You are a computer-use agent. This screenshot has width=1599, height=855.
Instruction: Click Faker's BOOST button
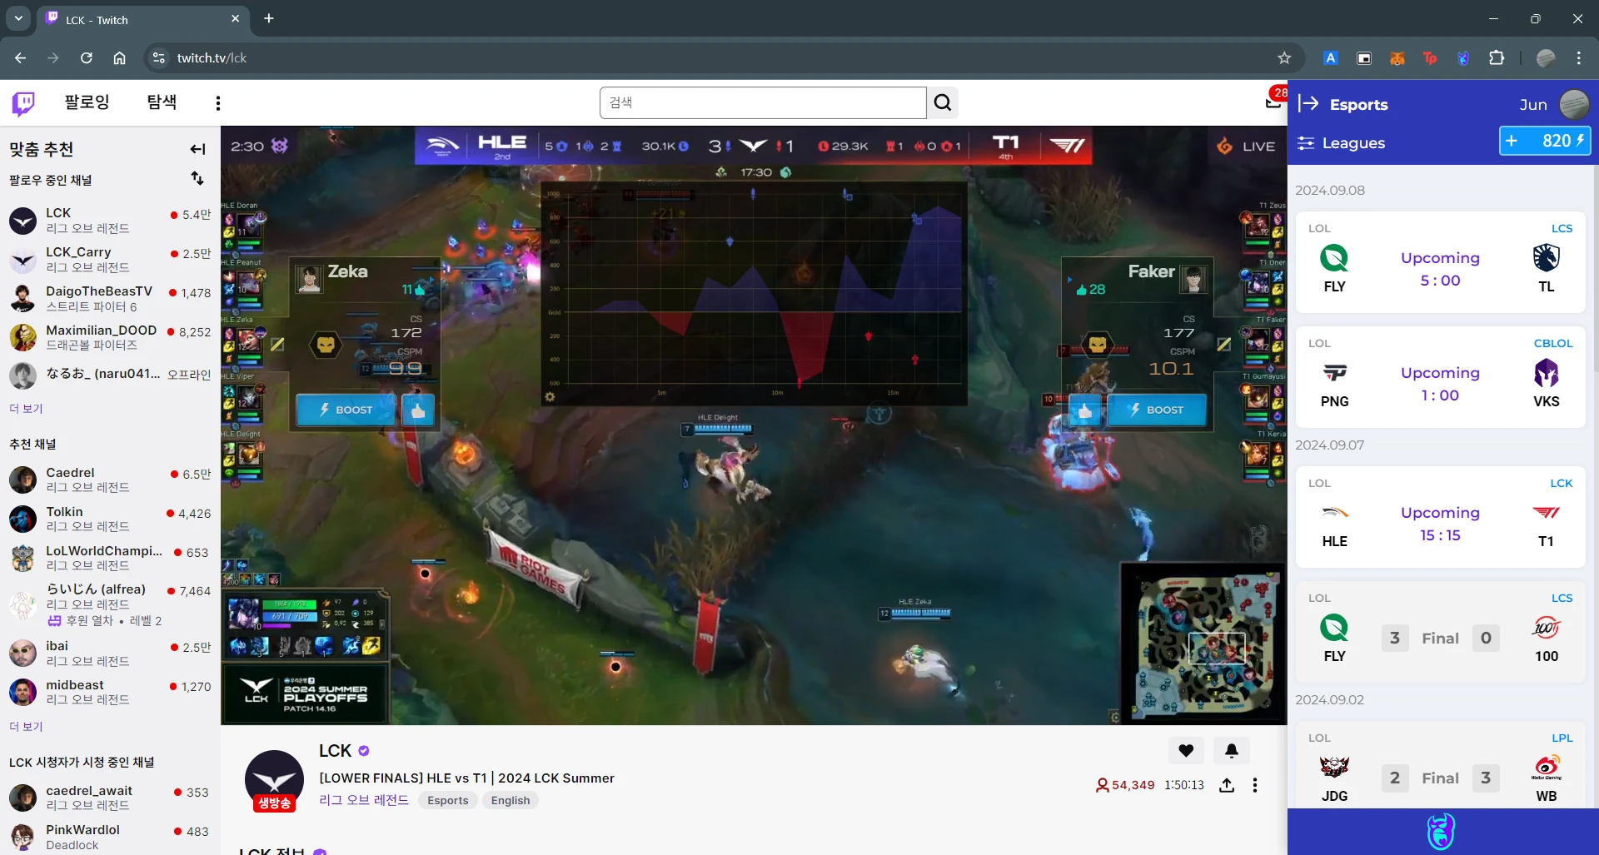[1157, 410]
